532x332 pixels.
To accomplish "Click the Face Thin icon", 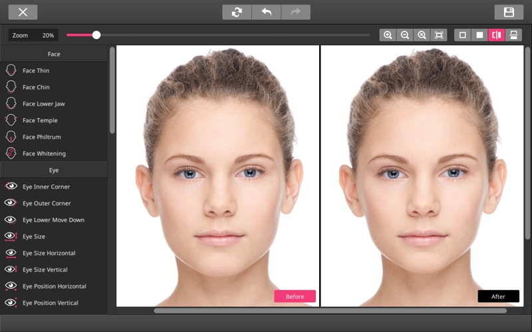I will pos(11,70).
